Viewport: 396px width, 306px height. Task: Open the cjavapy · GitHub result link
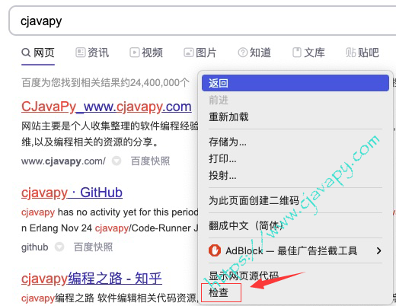coord(72,193)
